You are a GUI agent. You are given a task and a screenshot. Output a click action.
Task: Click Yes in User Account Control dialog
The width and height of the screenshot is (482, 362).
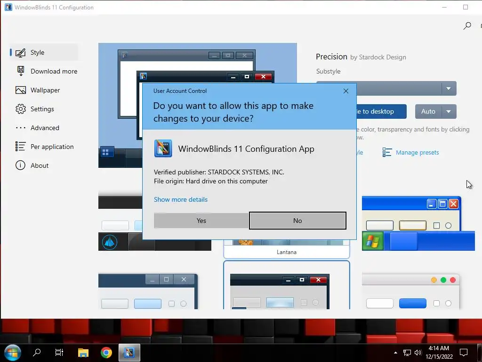(201, 221)
